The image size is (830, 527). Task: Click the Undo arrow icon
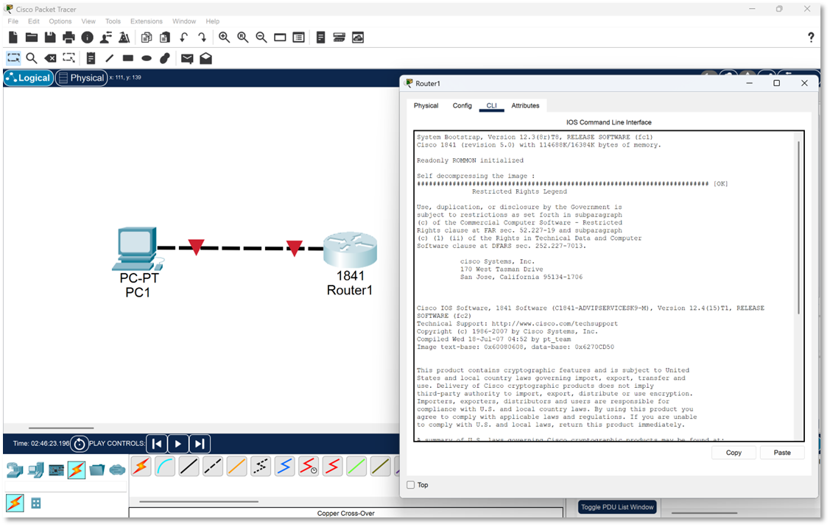[x=183, y=38]
